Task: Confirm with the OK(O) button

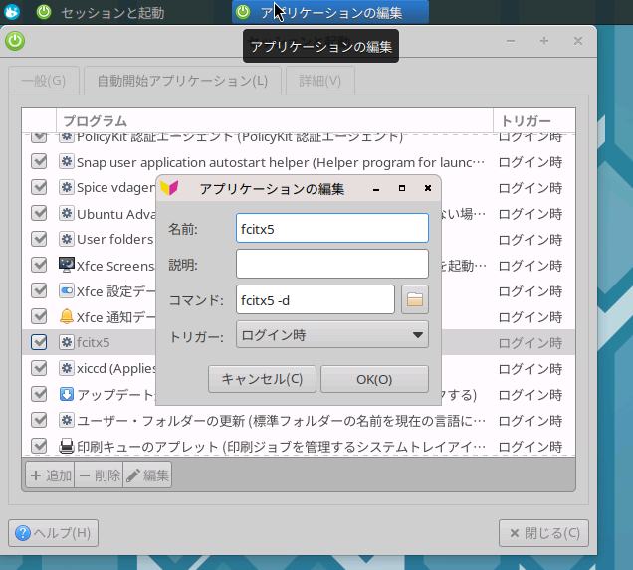Action: point(374,379)
